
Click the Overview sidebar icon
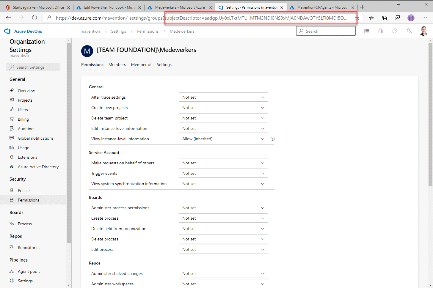pyautogui.click(x=12, y=90)
